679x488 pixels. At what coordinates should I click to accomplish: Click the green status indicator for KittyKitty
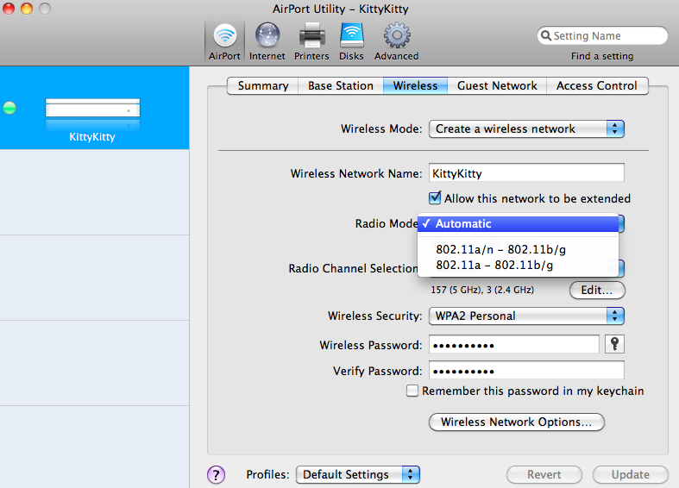click(9, 108)
